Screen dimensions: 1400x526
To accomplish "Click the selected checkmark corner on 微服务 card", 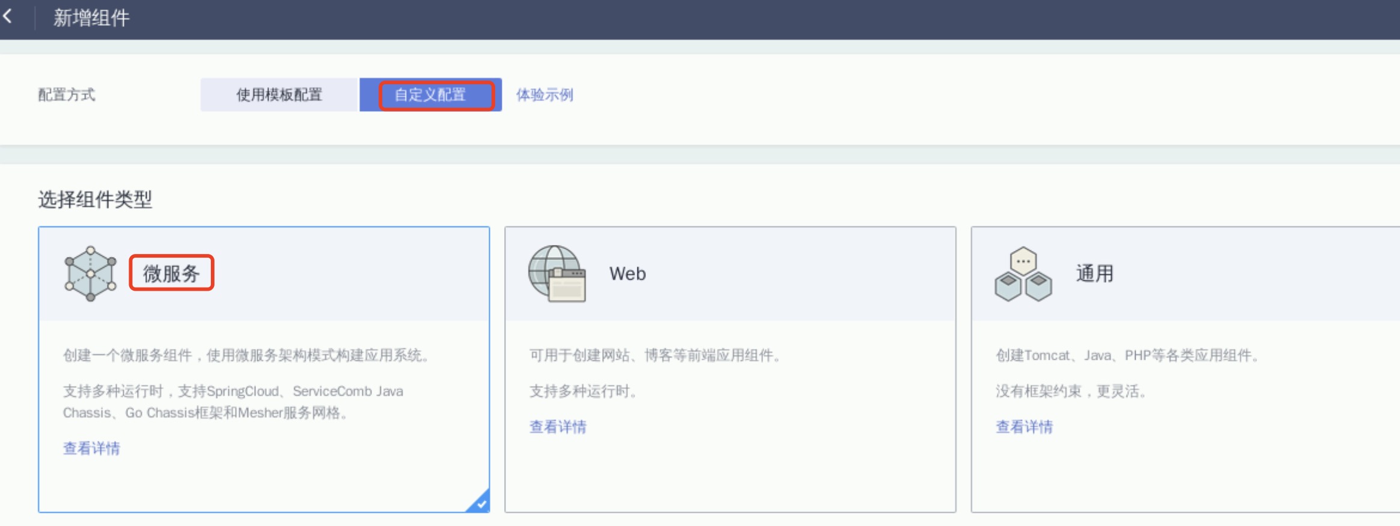I will [481, 503].
